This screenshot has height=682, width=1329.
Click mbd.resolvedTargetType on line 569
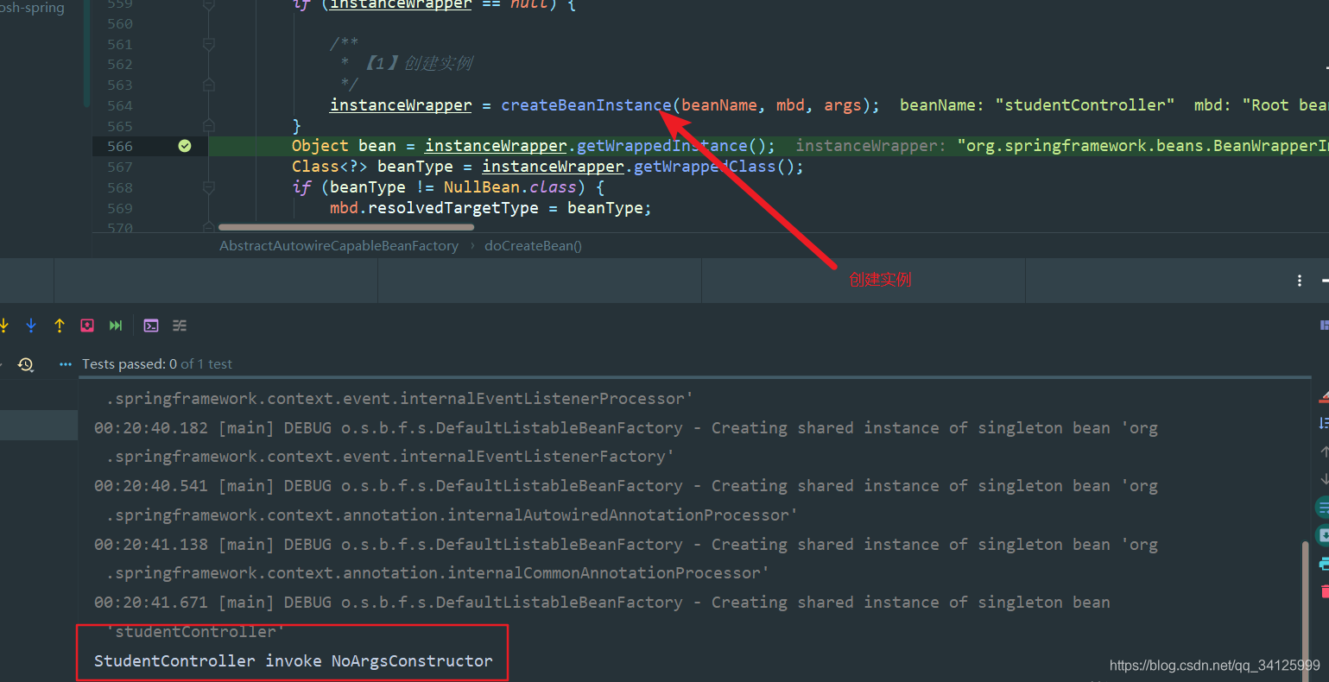point(434,208)
